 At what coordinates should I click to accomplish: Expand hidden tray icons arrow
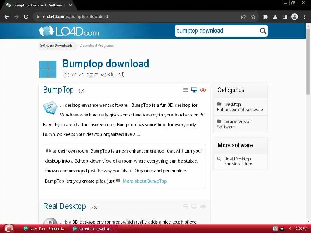click(x=290, y=229)
